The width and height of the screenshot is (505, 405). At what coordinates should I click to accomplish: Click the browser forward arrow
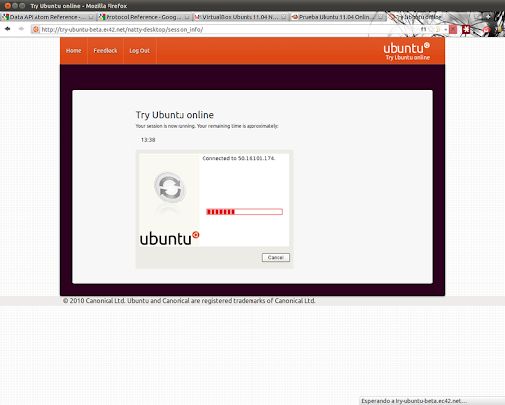[x=21, y=29]
